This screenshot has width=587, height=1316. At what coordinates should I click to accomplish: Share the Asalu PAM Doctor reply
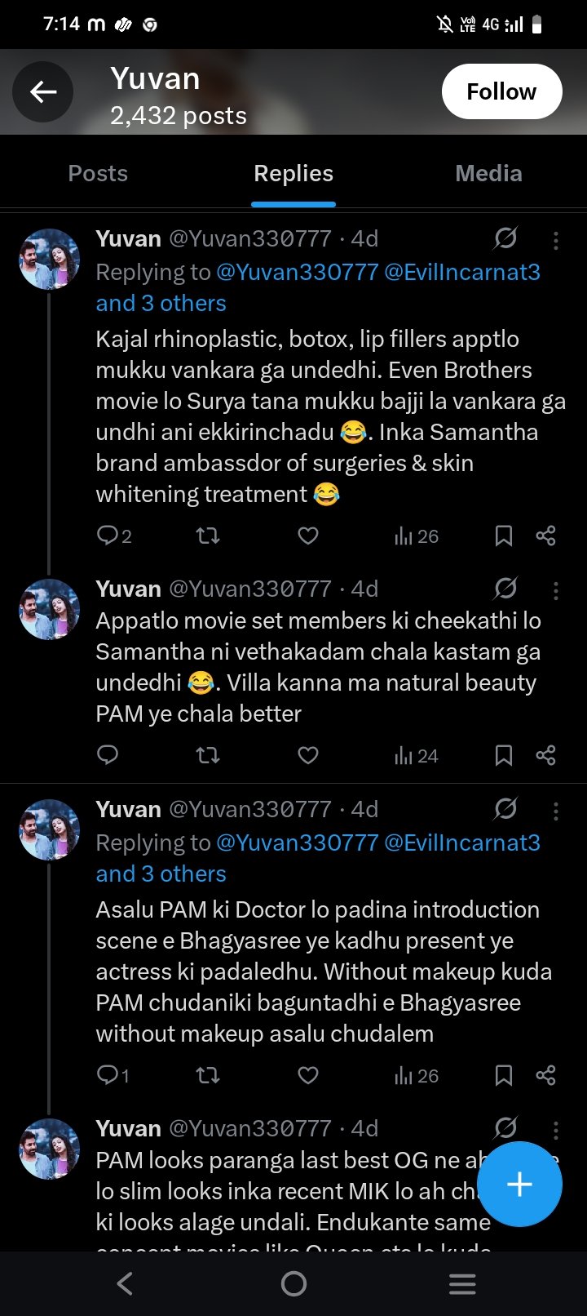[545, 1075]
